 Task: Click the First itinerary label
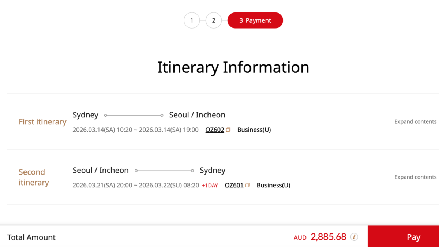(42, 121)
